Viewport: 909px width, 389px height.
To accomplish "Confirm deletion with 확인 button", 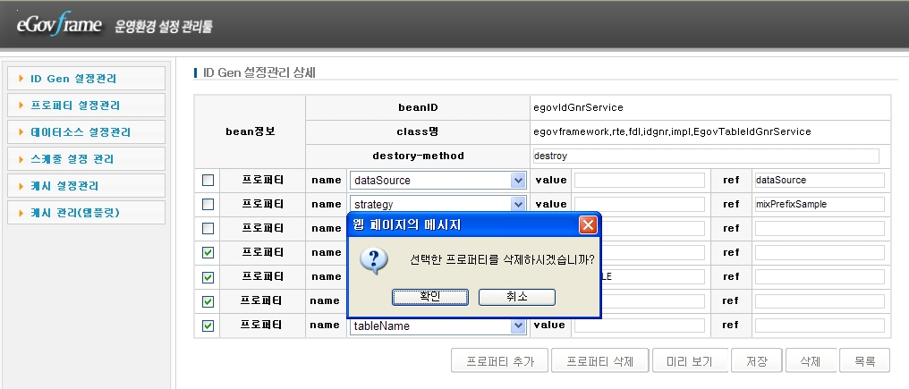I will 429,296.
